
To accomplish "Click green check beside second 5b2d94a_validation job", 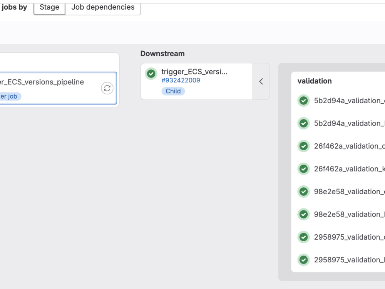I will (x=304, y=123).
